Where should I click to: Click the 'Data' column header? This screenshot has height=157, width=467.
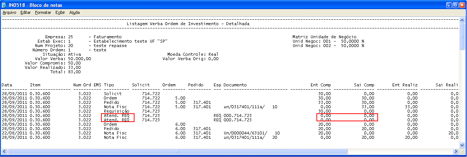[x=7, y=85]
